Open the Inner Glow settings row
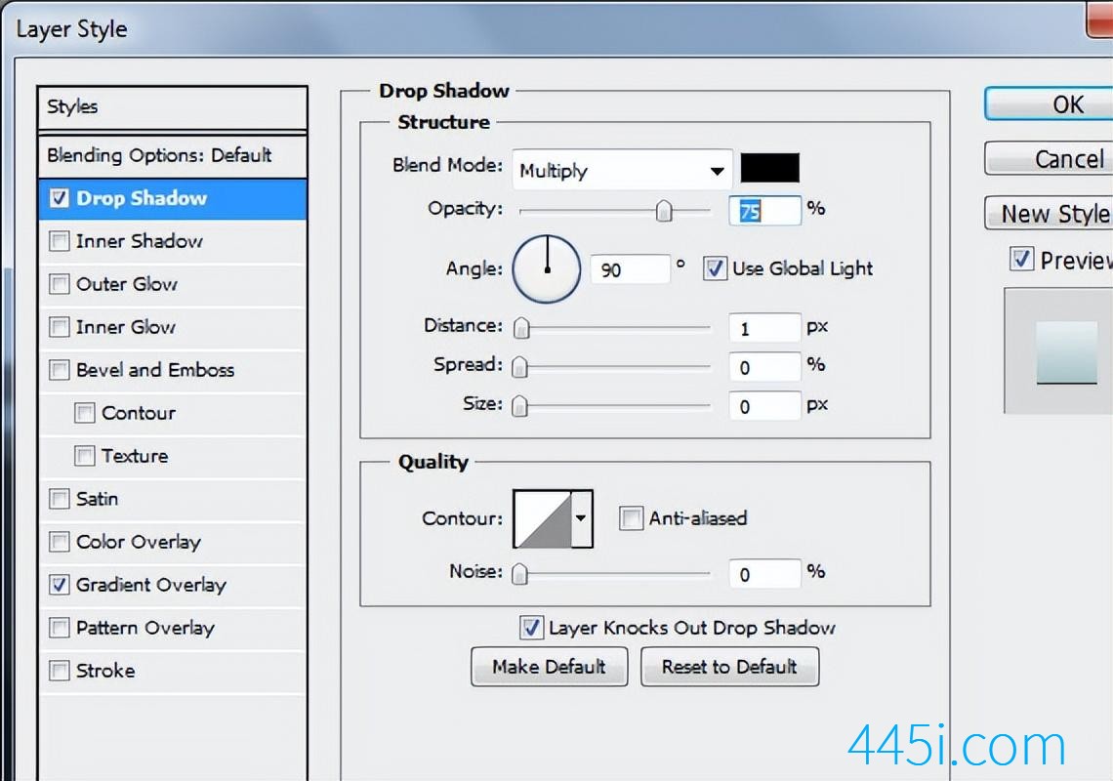The image size is (1113, 781). coord(173,327)
